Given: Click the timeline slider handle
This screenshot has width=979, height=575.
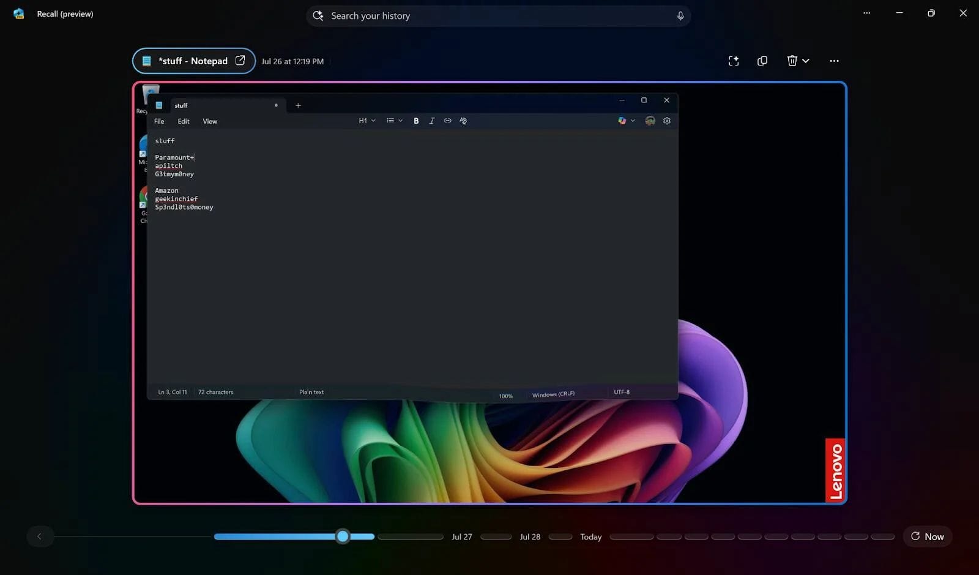Looking at the screenshot, I should pyautogui.click(x=343, y=536).
